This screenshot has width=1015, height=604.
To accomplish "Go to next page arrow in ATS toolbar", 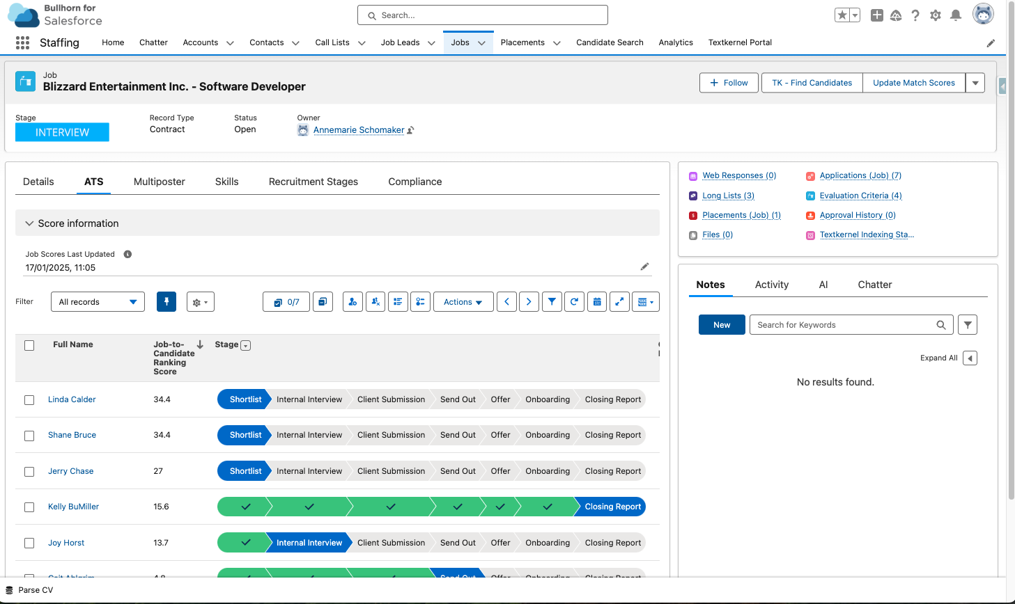I will [529, 302].
